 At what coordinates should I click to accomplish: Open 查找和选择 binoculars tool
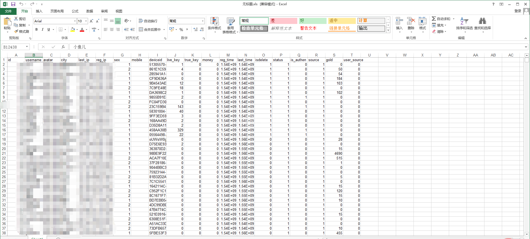click(483, 25)
